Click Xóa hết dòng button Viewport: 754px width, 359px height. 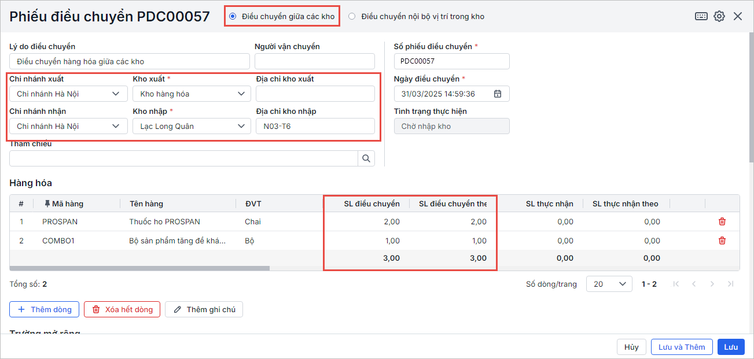click(x=122, y=309)
